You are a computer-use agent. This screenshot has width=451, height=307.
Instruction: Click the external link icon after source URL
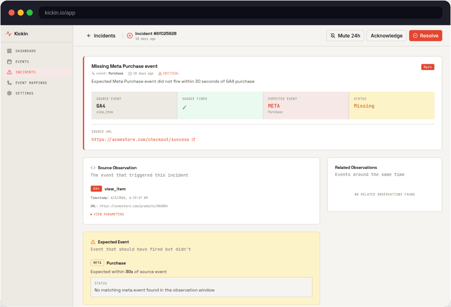(193, 140)
